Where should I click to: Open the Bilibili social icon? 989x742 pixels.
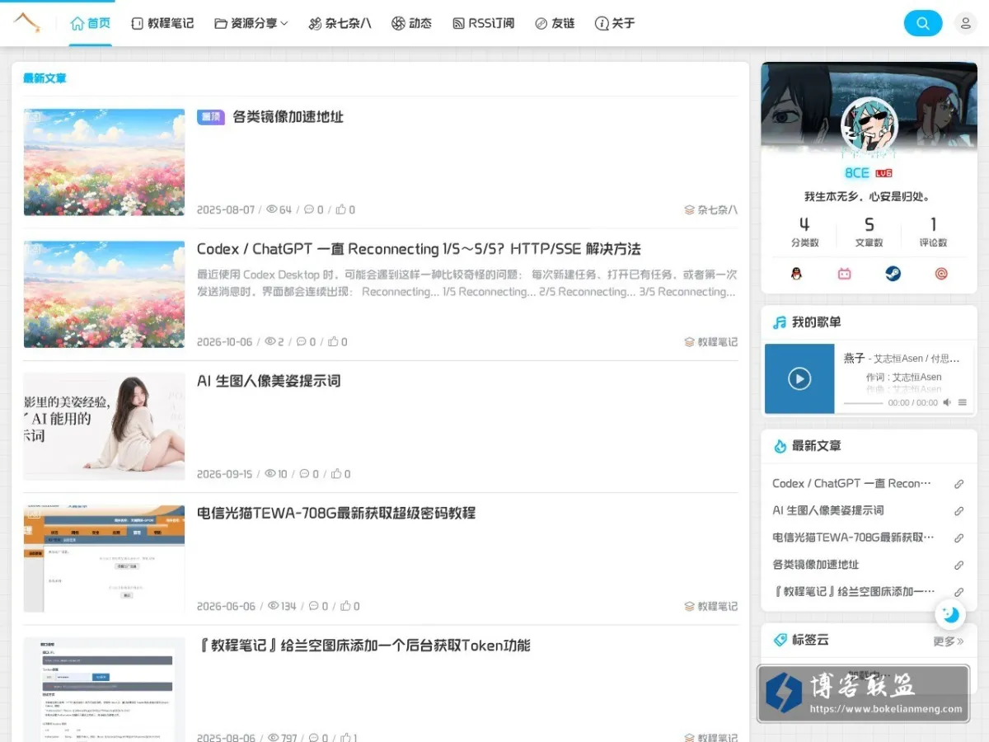[845, 274]
